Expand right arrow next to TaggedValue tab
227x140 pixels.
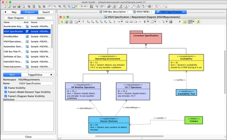[x=51, y=75]
